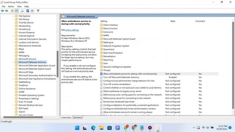The width and height of the screenshot is (235, 132).
Task: Open Help via the toolbar book icon
Action: point(28,11)
